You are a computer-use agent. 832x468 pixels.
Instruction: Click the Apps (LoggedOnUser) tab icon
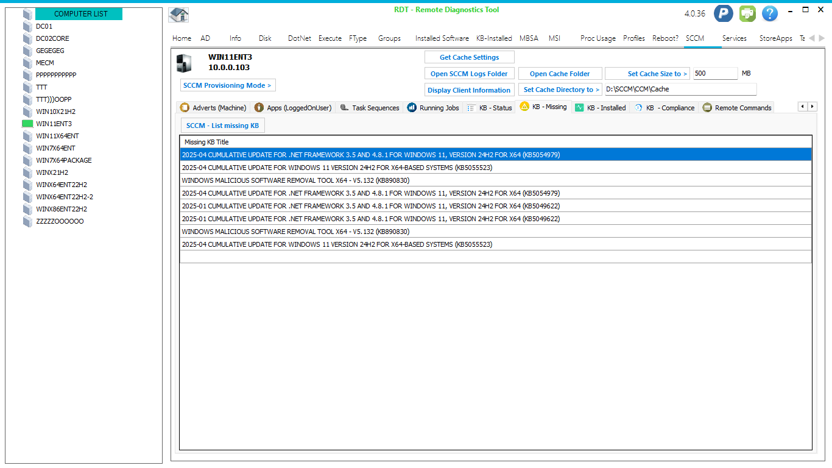259,107
